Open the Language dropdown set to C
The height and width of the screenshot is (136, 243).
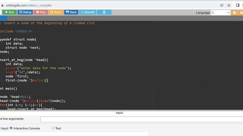click(221, 12)
